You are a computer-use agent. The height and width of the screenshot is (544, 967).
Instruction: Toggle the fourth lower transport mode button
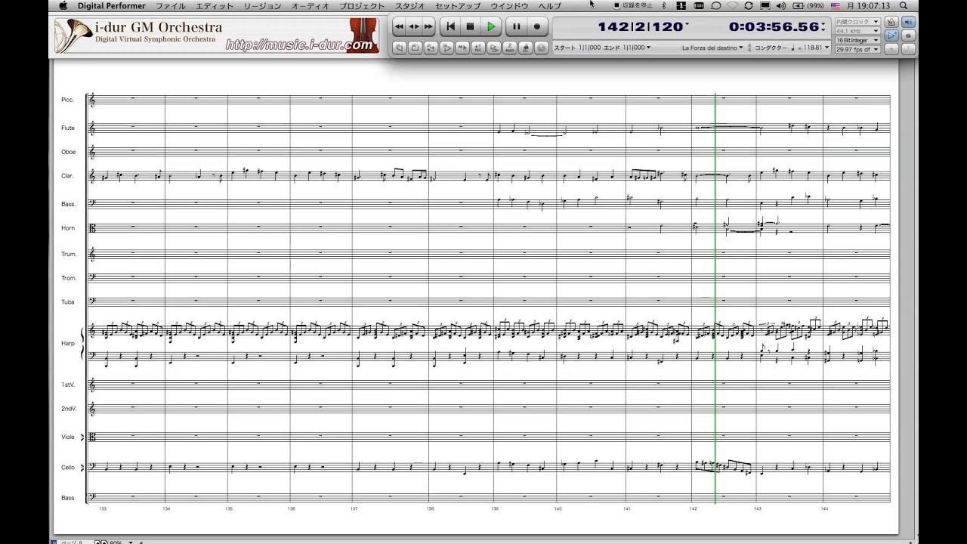tap(446, 48)
